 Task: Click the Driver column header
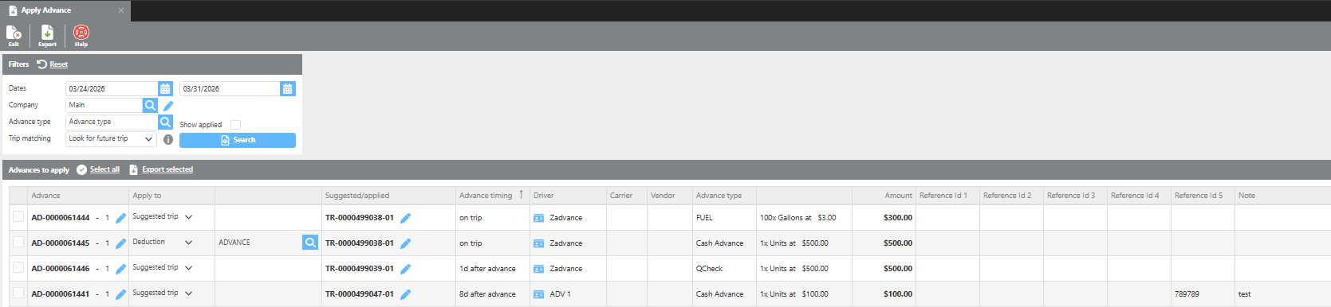[568, 195]
